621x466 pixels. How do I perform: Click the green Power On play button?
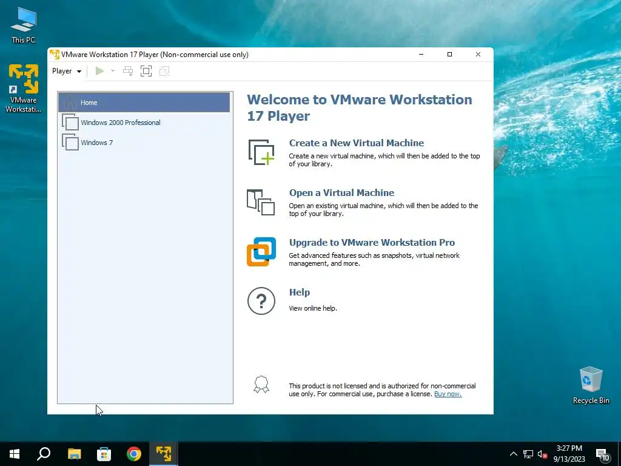coord(100,71)
